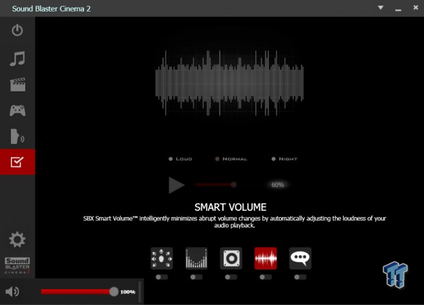
Task: Click the Sound Blaster Cinema 2 logo
Action: click(17, 265)
